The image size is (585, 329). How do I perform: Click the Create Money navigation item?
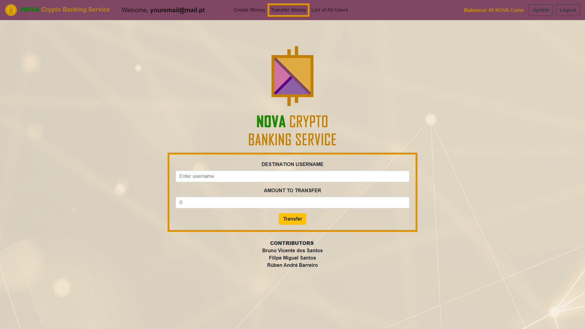tap(249, 10)
